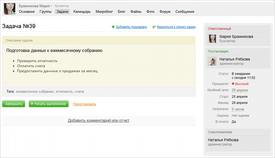Click Наталья Рябкова's photo under Постановщик
Viewport: 275px width, 158px height.
tap(212, 61)
